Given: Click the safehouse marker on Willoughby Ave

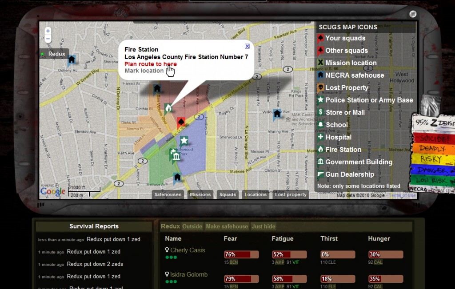Looking at the screenshot, I should coord(277,114).
